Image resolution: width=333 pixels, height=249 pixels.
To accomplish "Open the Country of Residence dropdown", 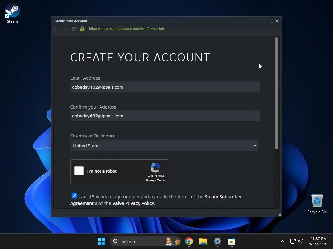I will pyautogui.click(x=164, y=146).
